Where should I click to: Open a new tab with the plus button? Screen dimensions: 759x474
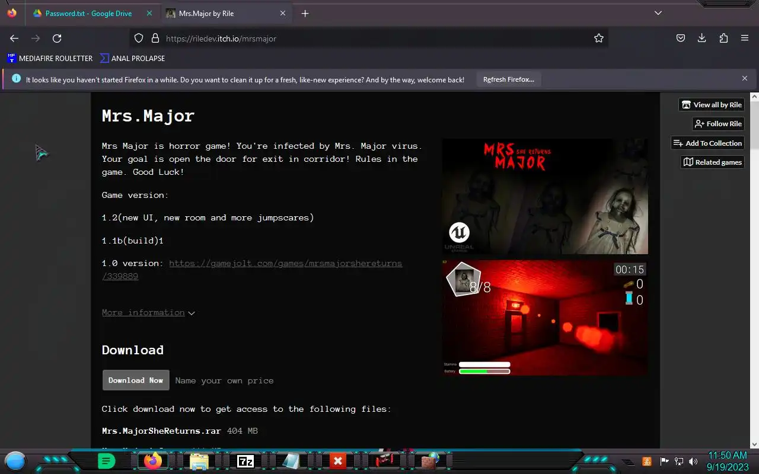point(305,13)
